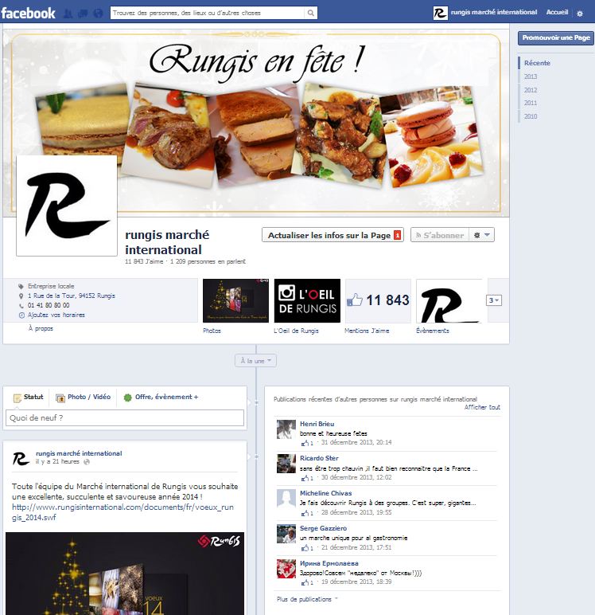The image size is (595, 615).
Task: Click the search magnifier button
Action: pyautogui.click(x=310, y=13)
